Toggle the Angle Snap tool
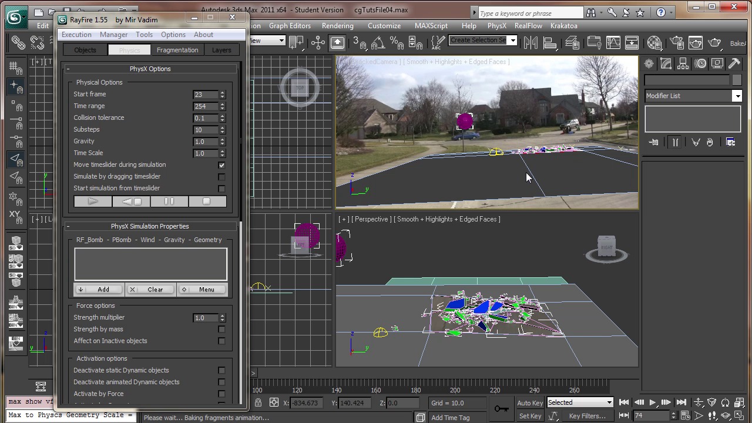The image size is (752, 423). (378, 42)
